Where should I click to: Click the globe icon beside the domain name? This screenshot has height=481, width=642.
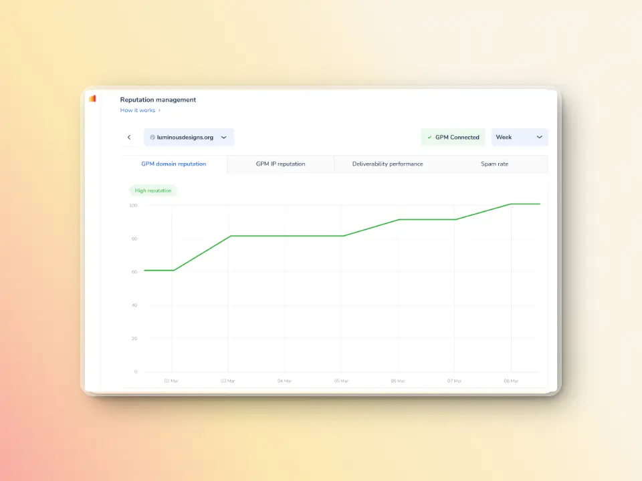click(152, 138)
